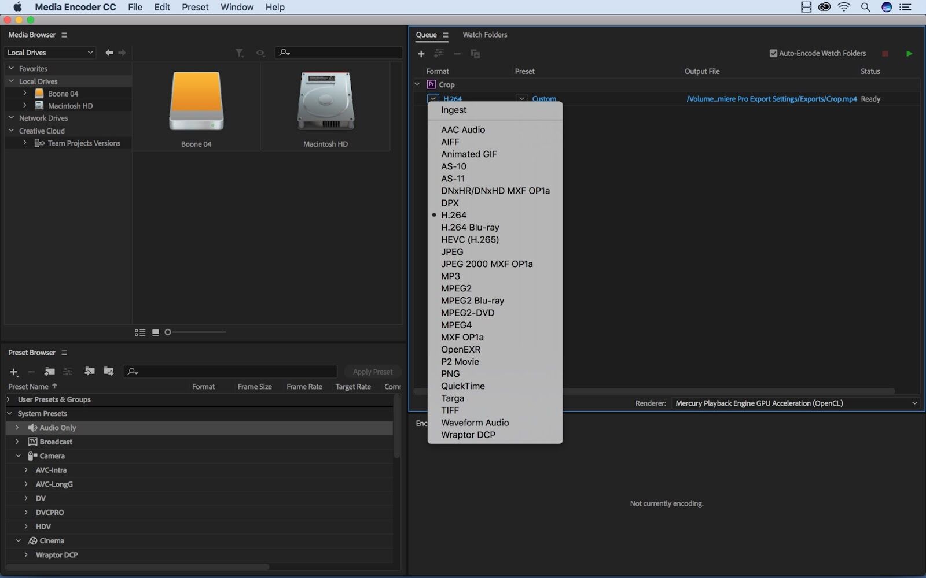Open the Window menu
This screenshot has height=578, width=926.
(237, 7)
